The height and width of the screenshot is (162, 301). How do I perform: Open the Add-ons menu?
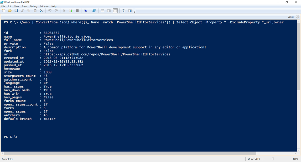[x=44, y=6]
